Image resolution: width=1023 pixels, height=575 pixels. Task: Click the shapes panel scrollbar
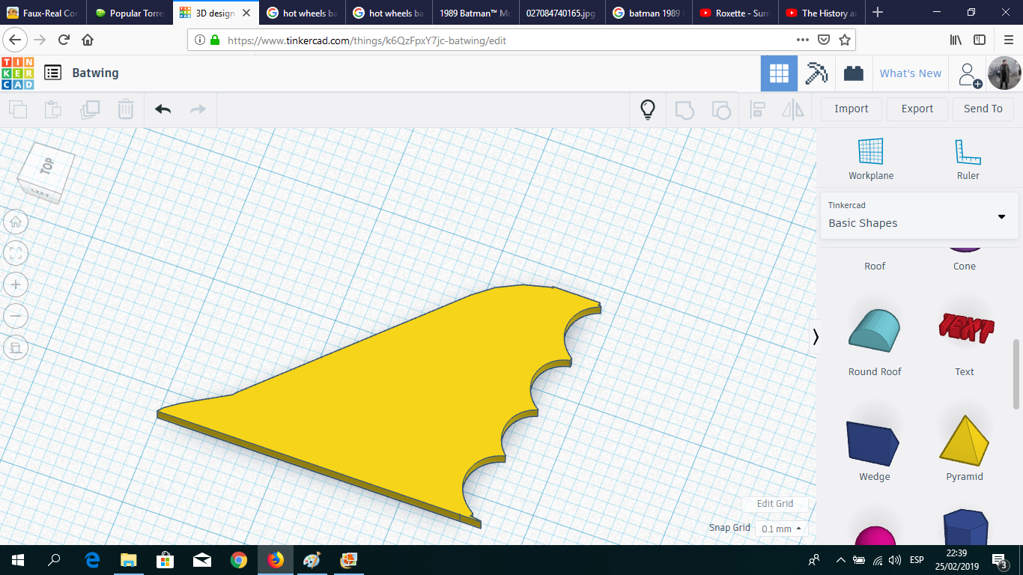point(1016,374)
